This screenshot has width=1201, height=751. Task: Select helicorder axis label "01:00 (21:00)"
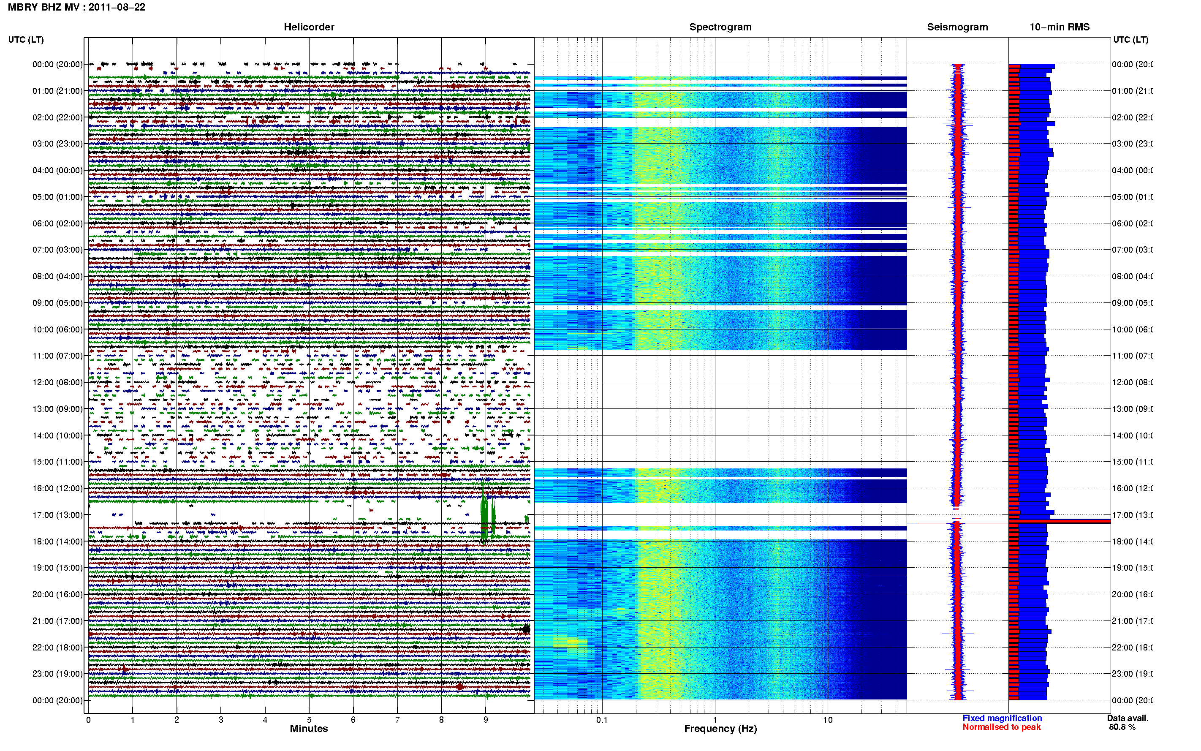pyautogui.click(x=57, y=91)
